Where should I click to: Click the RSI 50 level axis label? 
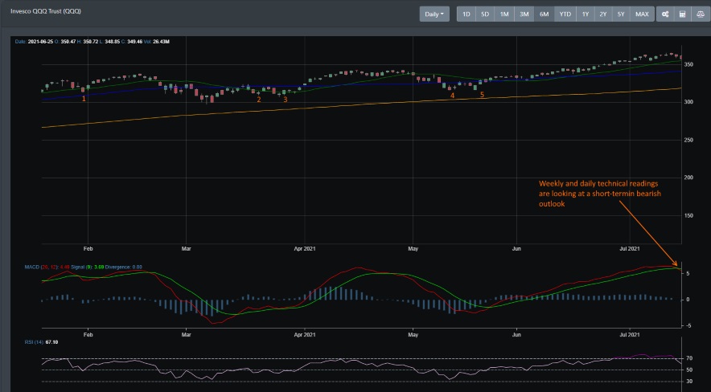(x=689, y=370)
